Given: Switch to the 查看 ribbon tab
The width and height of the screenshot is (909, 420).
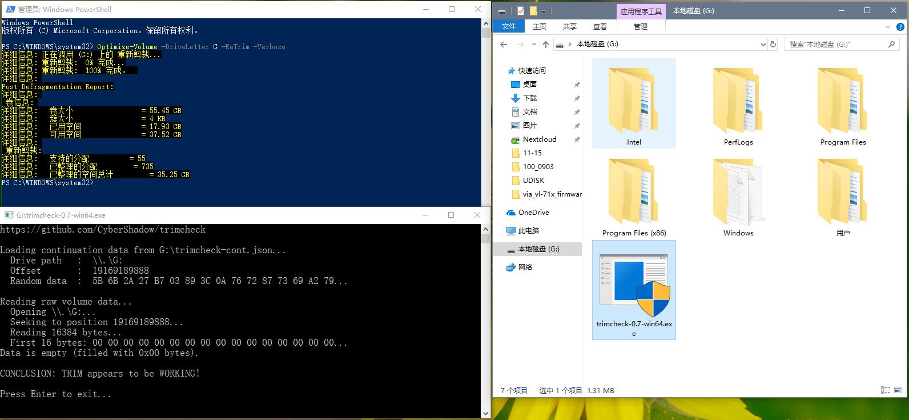Looking at the screenshot, I should coord(600,26).
